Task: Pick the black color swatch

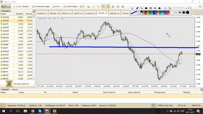Action: click(x=141, y=12)
